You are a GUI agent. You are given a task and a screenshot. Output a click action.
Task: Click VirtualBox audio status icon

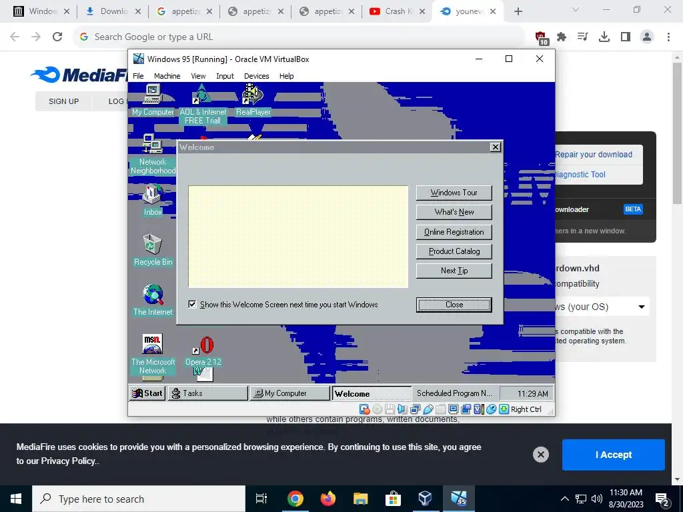tap(402, 409)
